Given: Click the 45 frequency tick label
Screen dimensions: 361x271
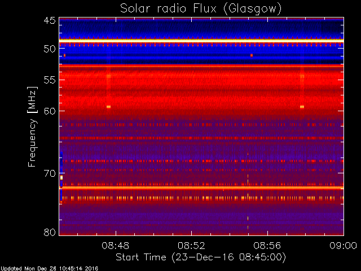Looking at the screenshot, I should pyautogui.click(x=50, y=21).
